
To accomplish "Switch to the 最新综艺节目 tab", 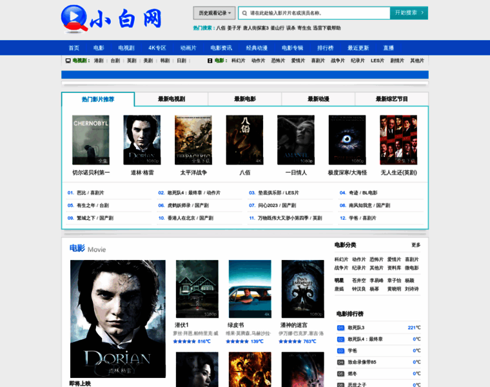I will pyautogui.click(x=391, y=99).
